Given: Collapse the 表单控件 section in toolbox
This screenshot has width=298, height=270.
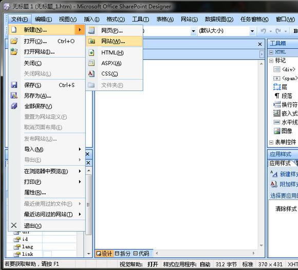Looking at the screenshot, I should (x=271, y=142).
